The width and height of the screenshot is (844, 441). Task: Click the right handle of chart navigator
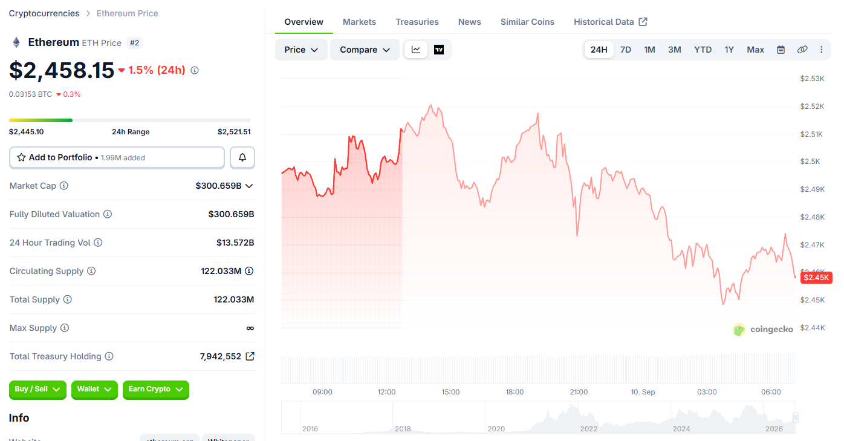[796, 417]
